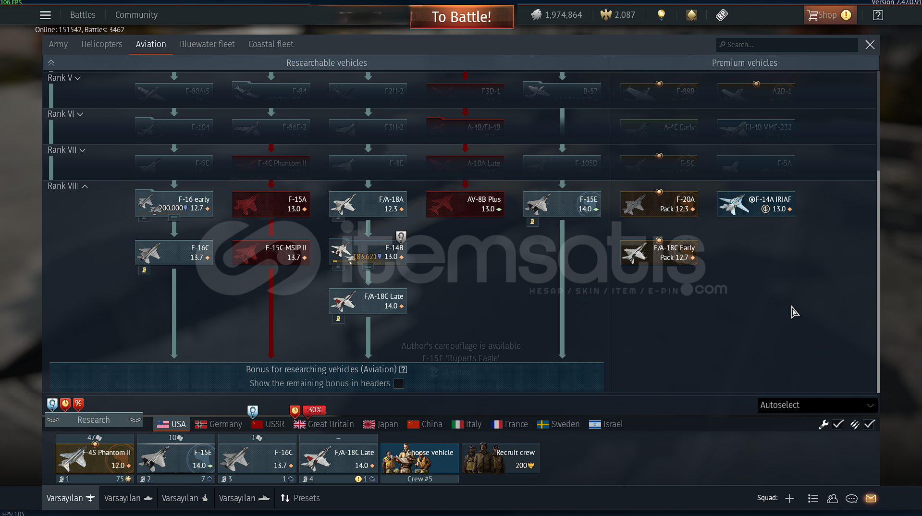Click the red discount percent icon
The width and height of the screenshot is (922, 516).
(x=78, y=404)
